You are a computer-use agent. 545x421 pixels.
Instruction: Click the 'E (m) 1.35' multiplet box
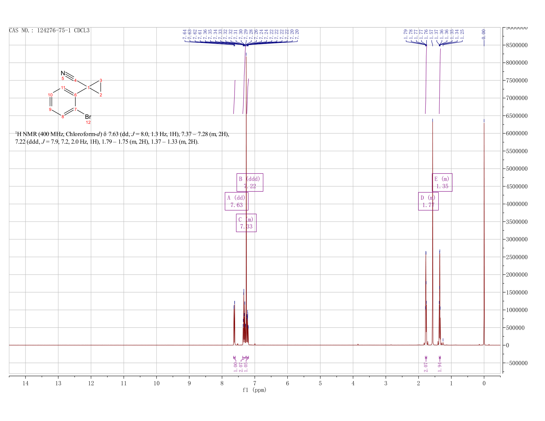[x=442, y=182]
